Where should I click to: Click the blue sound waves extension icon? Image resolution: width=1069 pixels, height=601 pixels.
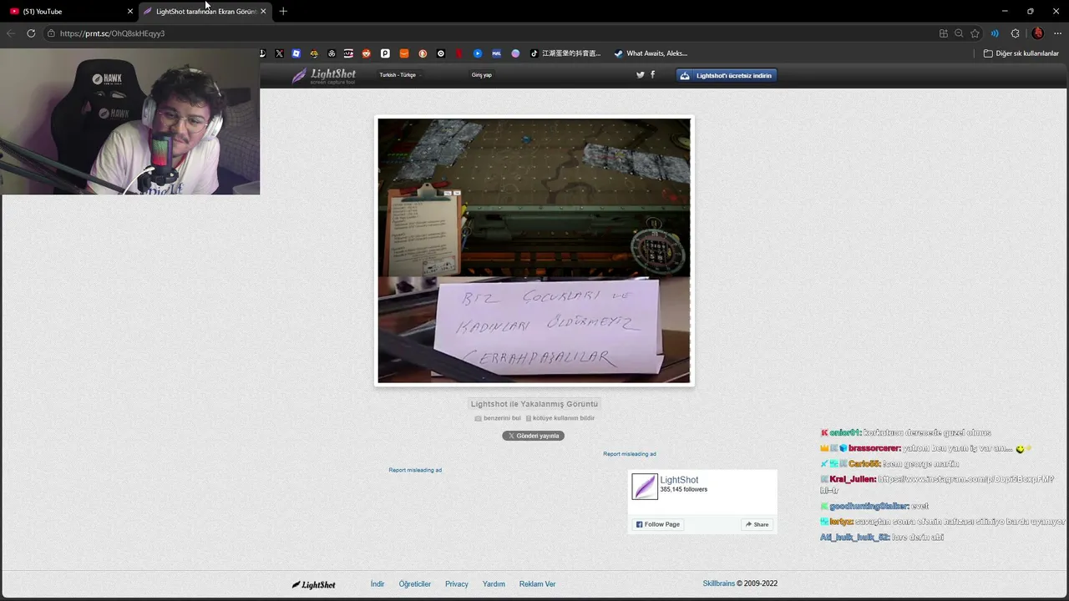pyautogui.click(x=995, y=33)
